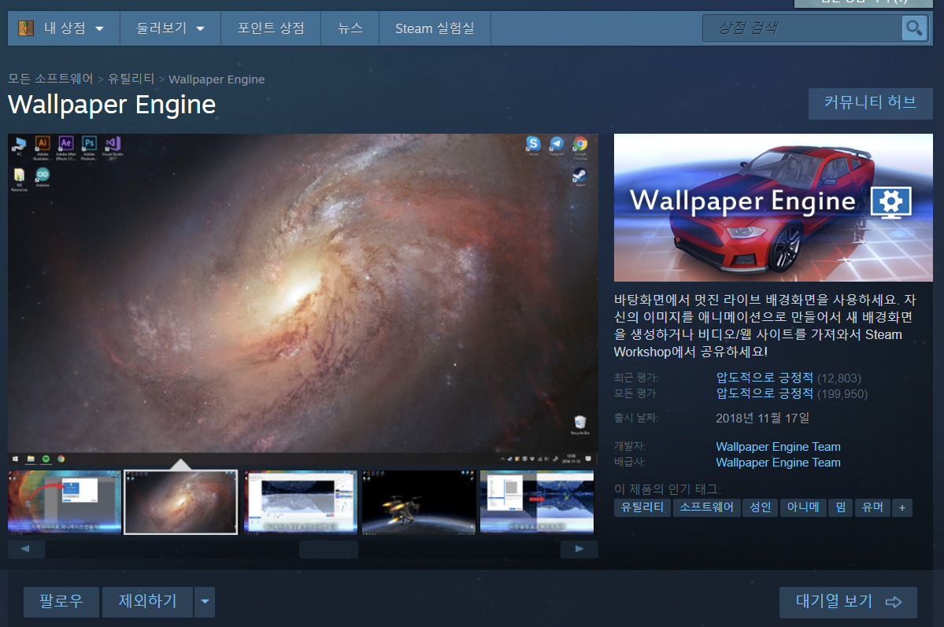Viewport: 944px width, 627px height.
Task: Click the left arrow of thumbnail strip
Action: [x=26, y=549]
